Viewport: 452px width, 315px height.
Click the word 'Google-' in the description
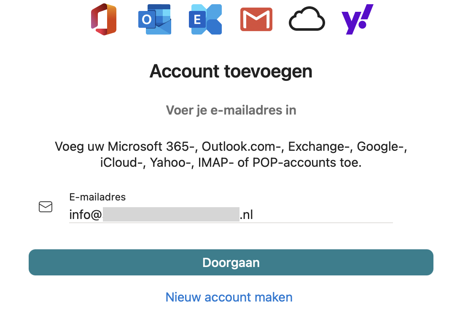pyautogui.click(x=382, y=147)
